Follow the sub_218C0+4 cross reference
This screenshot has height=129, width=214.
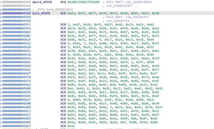pos(136,17)
